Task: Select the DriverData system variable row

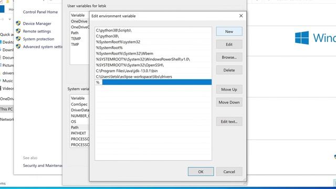Action: pos(80,110)
